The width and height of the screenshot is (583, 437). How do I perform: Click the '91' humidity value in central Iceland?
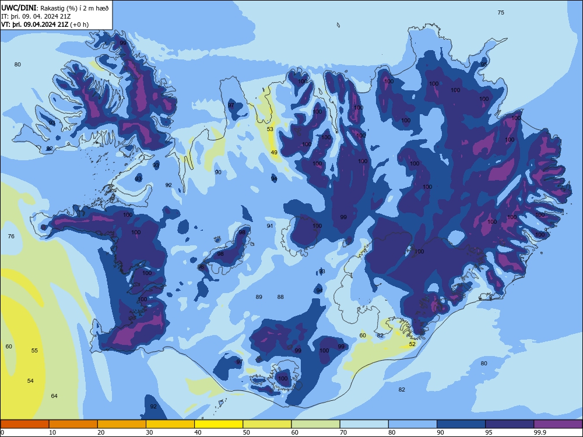(x=270, y=226)
